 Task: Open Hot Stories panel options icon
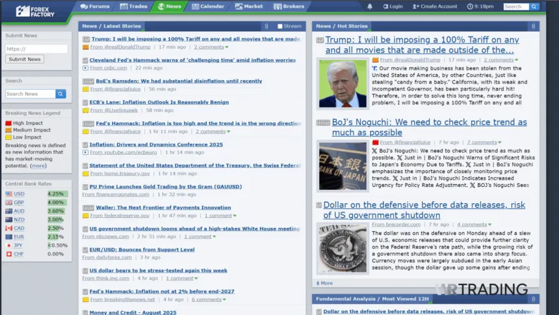point(532,26)
